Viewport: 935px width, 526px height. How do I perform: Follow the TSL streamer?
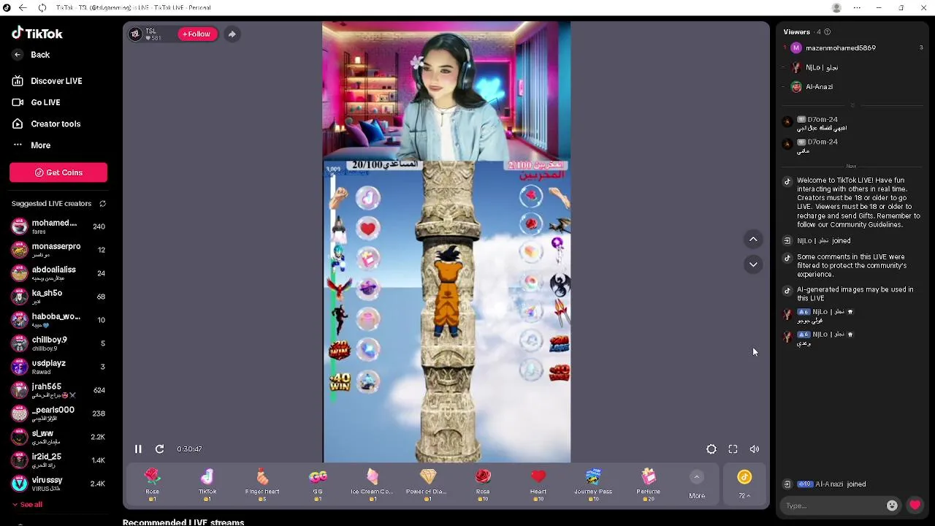[x=196, y=34]
